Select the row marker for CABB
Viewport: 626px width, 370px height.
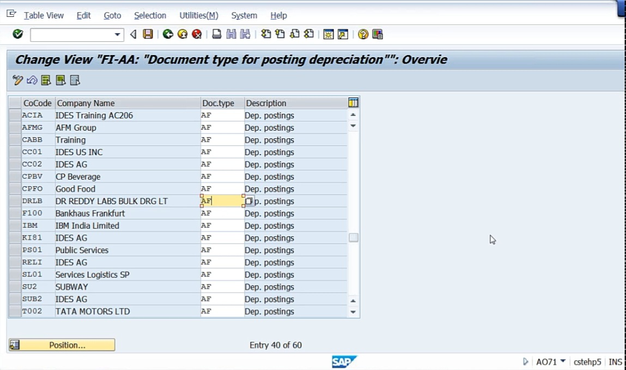tap(15, 140)
